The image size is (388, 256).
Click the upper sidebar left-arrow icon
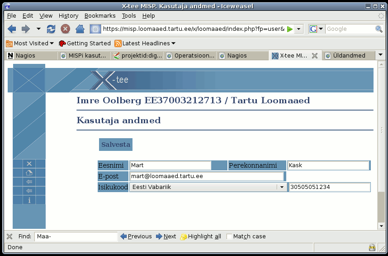point(29,182)
